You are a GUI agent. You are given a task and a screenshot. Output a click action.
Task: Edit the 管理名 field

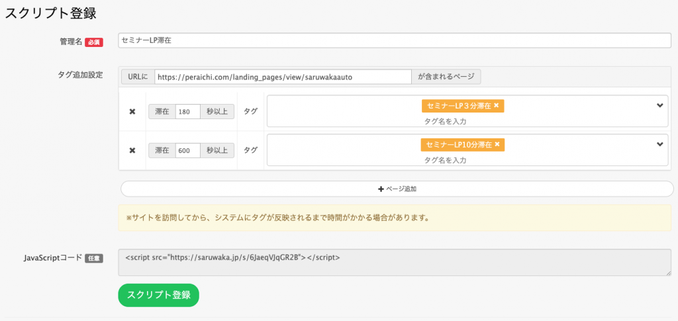click(x=395, y=40)
